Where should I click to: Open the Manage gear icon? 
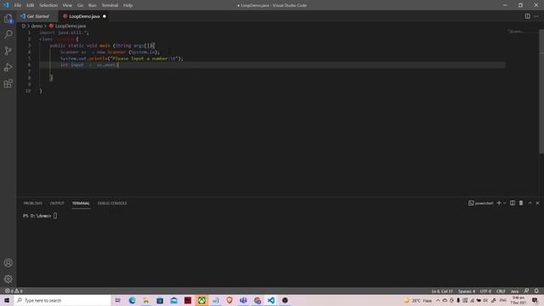(x=8, y=279)
